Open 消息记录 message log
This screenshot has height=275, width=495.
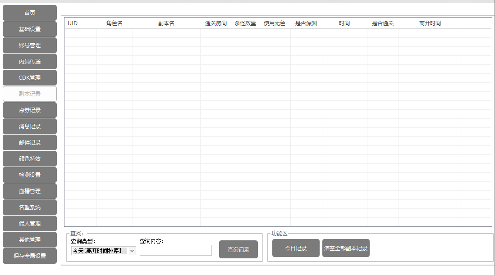click(30, 126)
